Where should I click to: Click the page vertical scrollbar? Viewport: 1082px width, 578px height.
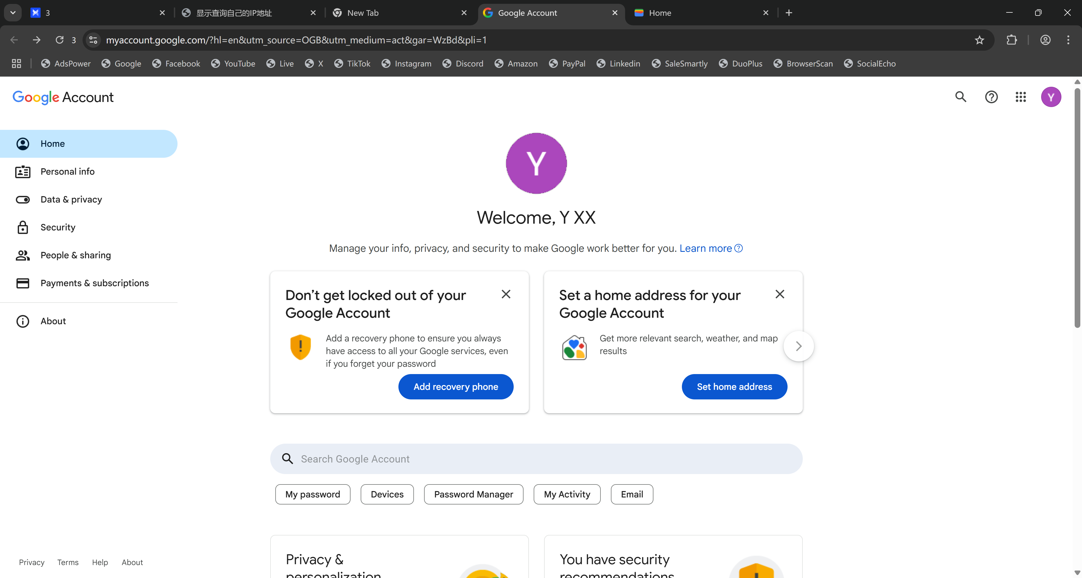(1077, 208)
